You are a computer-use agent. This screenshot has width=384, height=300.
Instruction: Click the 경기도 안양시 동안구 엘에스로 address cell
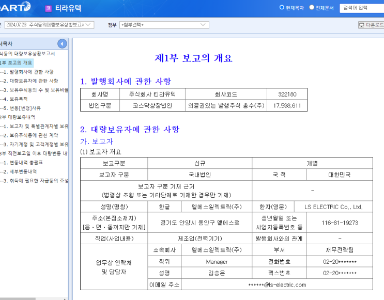[199, 223]
